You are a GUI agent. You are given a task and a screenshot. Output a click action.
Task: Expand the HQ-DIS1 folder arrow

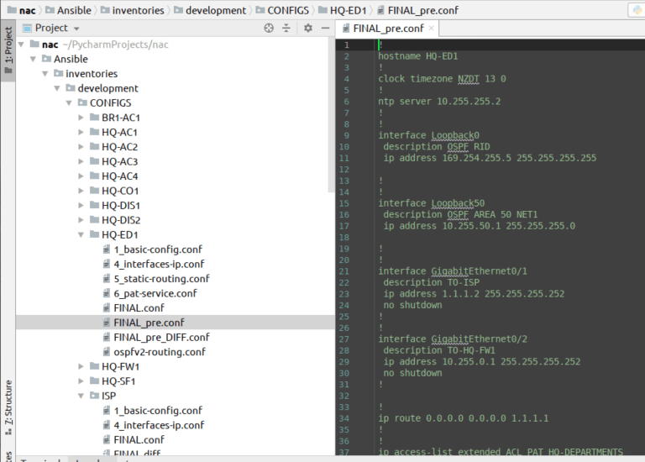click(x=81, y=205)
